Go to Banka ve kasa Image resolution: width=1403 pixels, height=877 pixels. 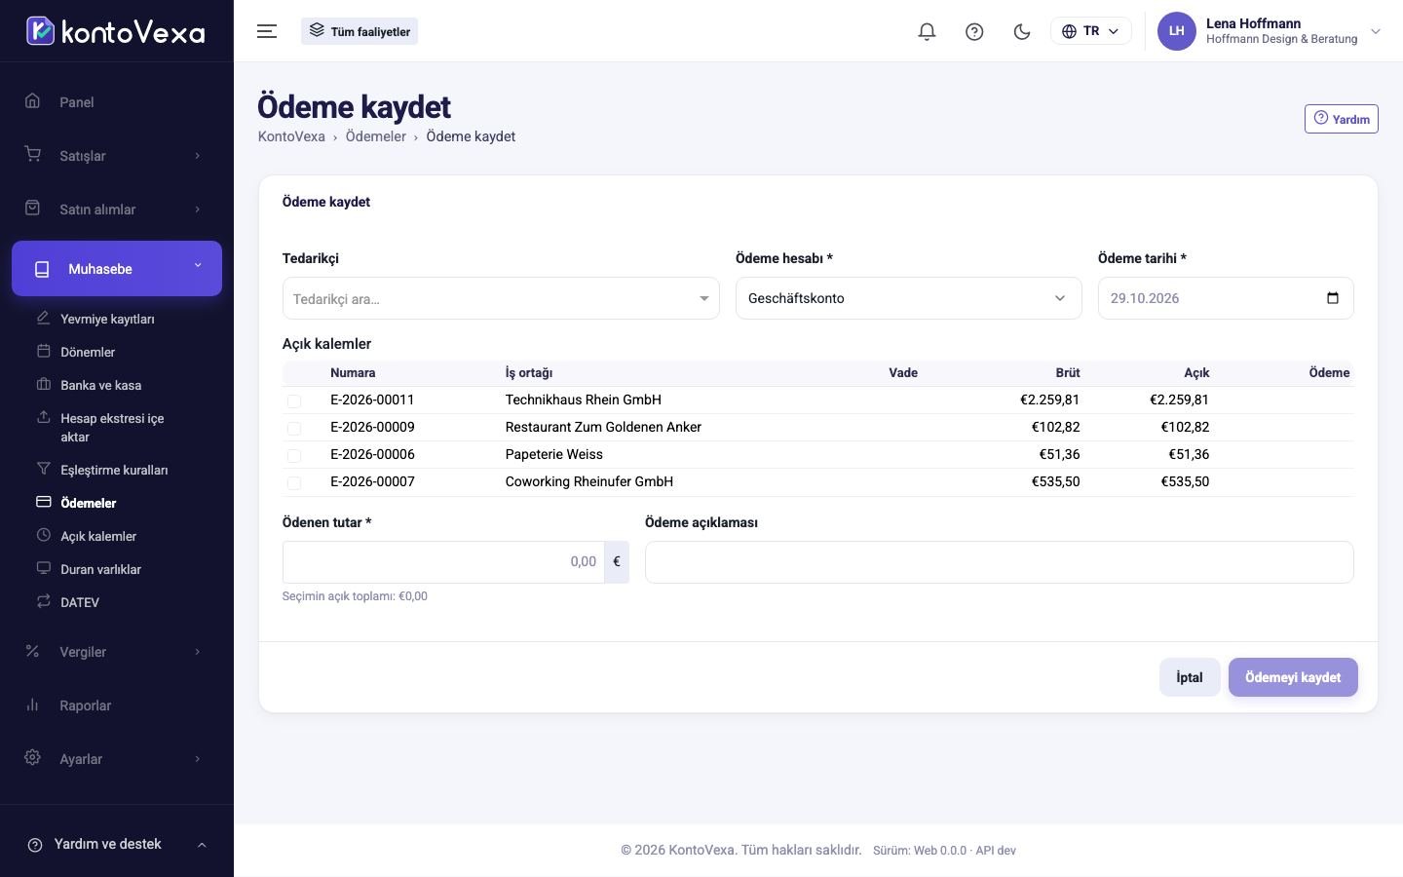[x=100, y=385]
